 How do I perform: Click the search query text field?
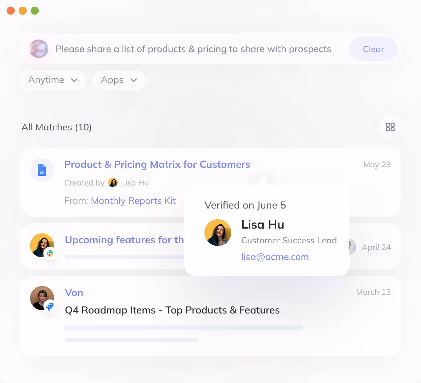pyautogui.click(x=193, y=49)
